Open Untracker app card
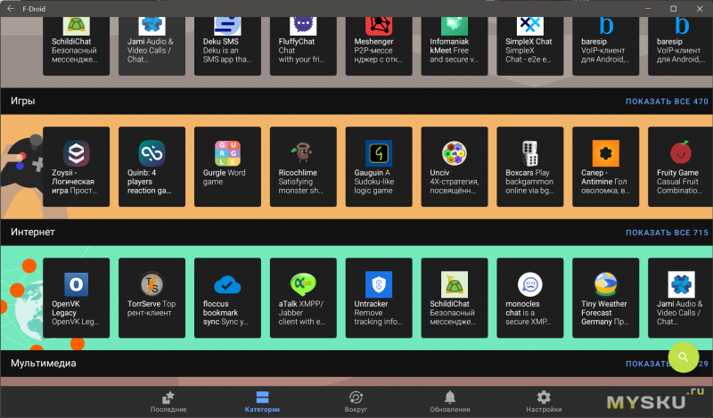The height and width of the screenshot is (418, 713). click(x=379, y=298)
